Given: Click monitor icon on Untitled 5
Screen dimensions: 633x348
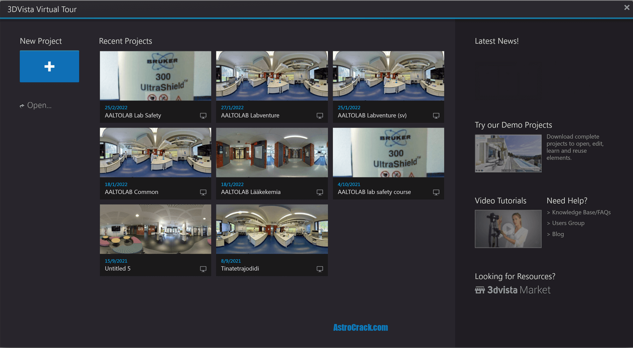Looking at the screenshot, I should (203, 269).
